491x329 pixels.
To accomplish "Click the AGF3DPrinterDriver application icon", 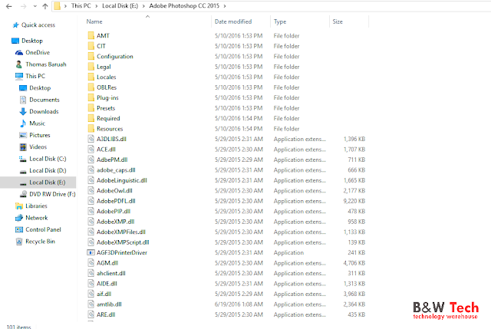I will click(x=91, y=252).
